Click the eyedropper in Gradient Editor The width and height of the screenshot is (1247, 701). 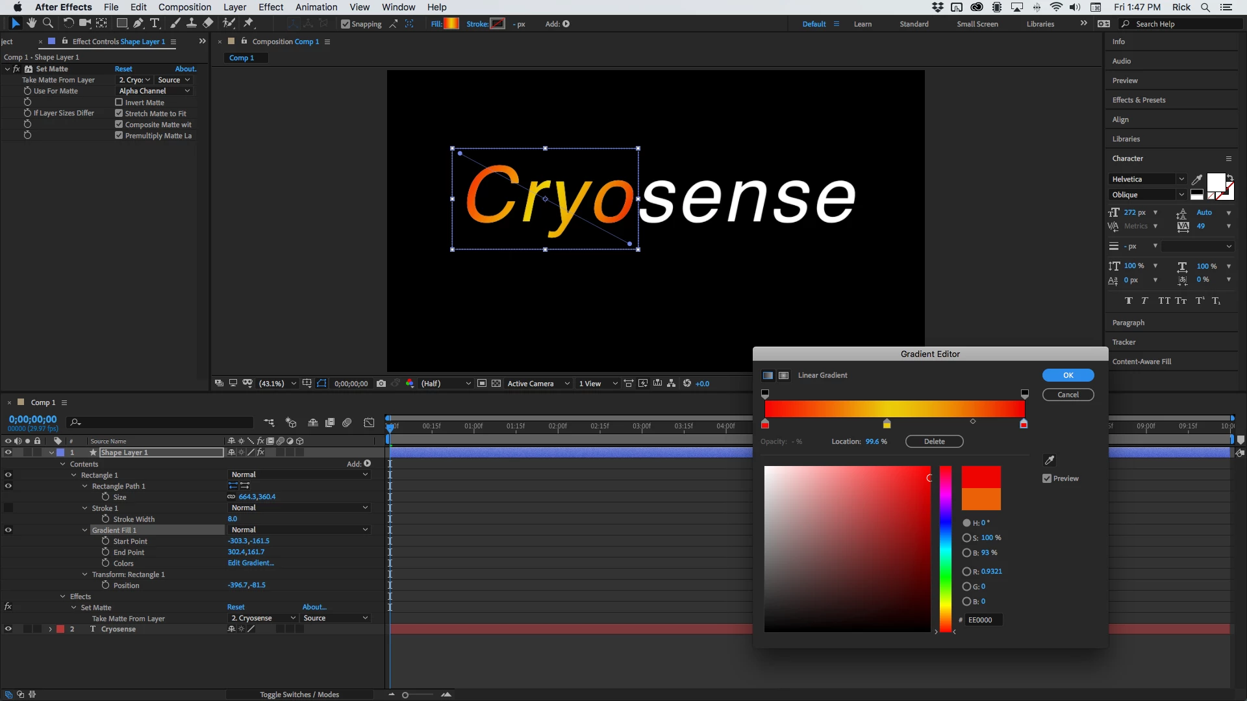(x=1049, y=460)
